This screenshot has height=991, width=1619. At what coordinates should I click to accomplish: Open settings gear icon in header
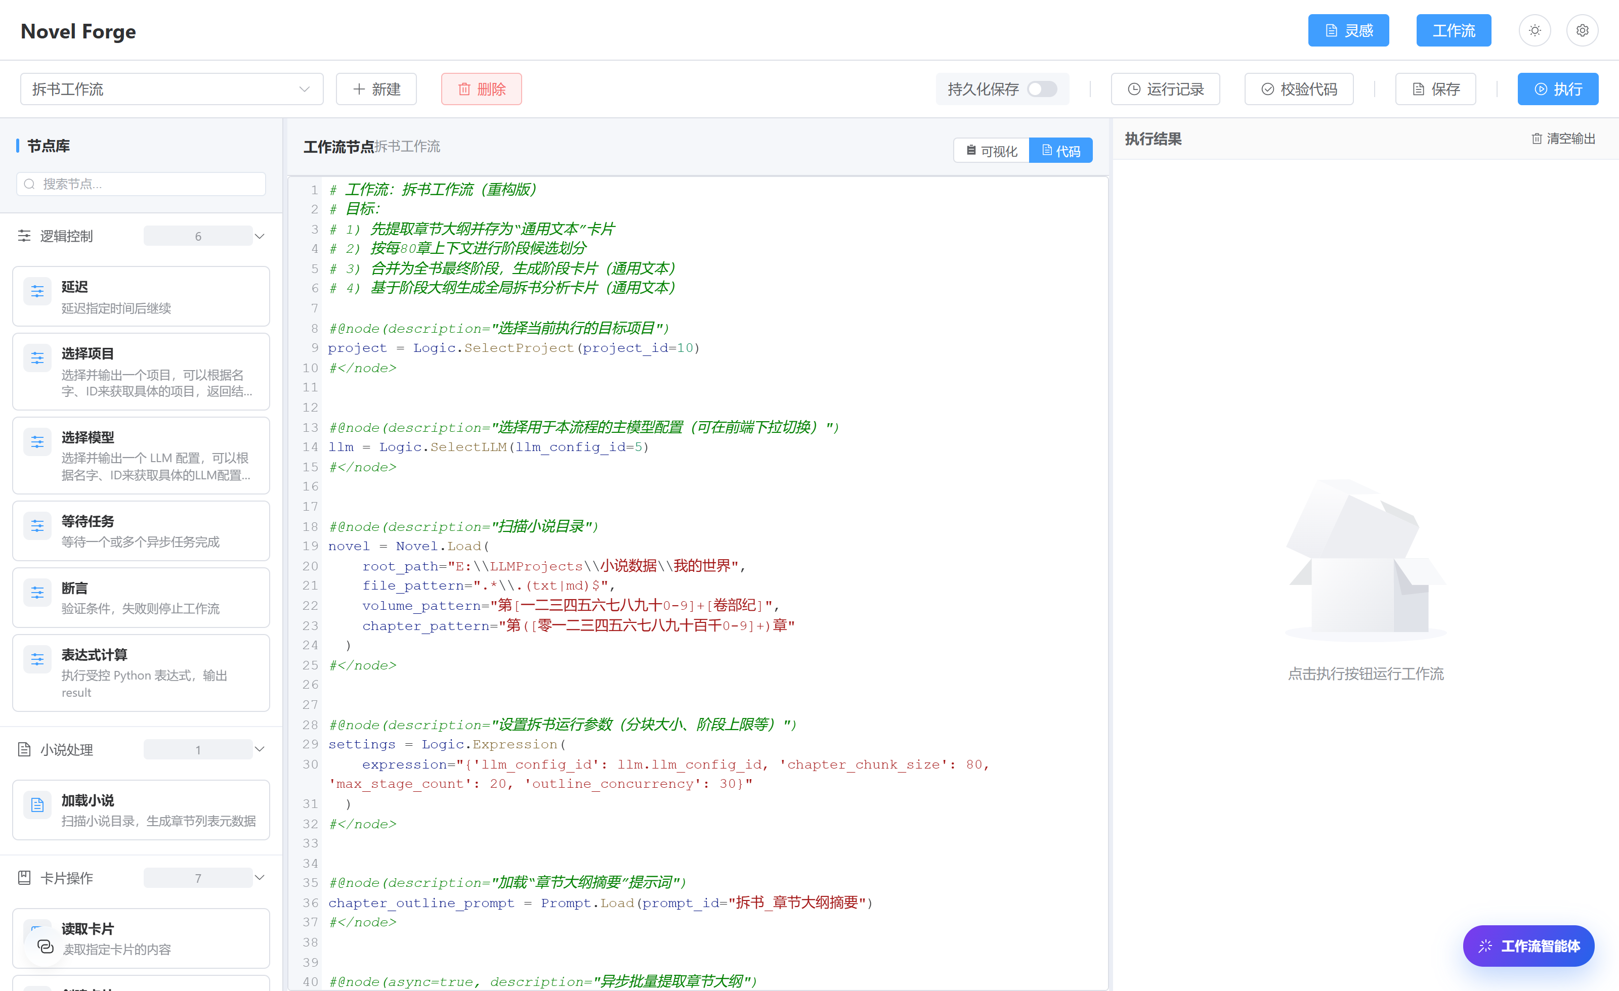(1582, 31)
